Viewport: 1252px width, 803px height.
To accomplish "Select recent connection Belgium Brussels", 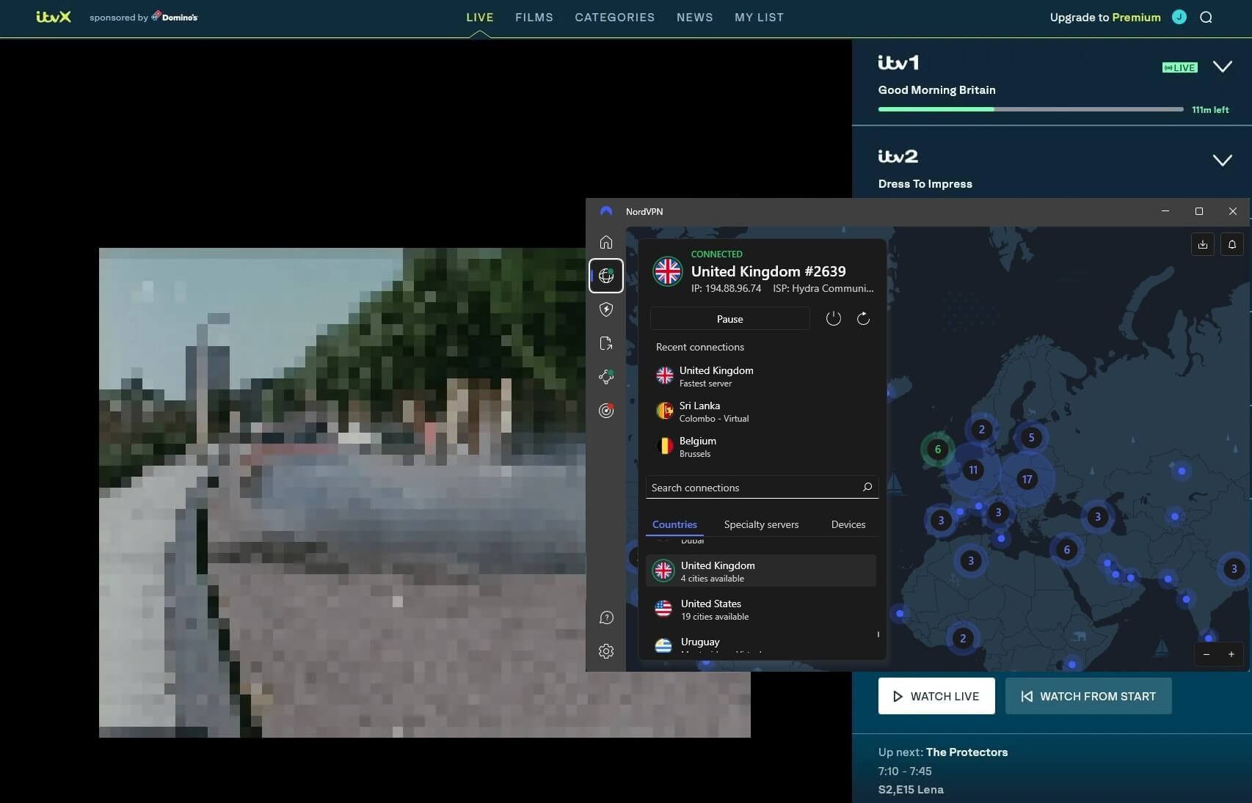I will 762,447.
